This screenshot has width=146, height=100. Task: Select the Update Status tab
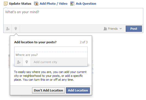click(x=20, y=4)
